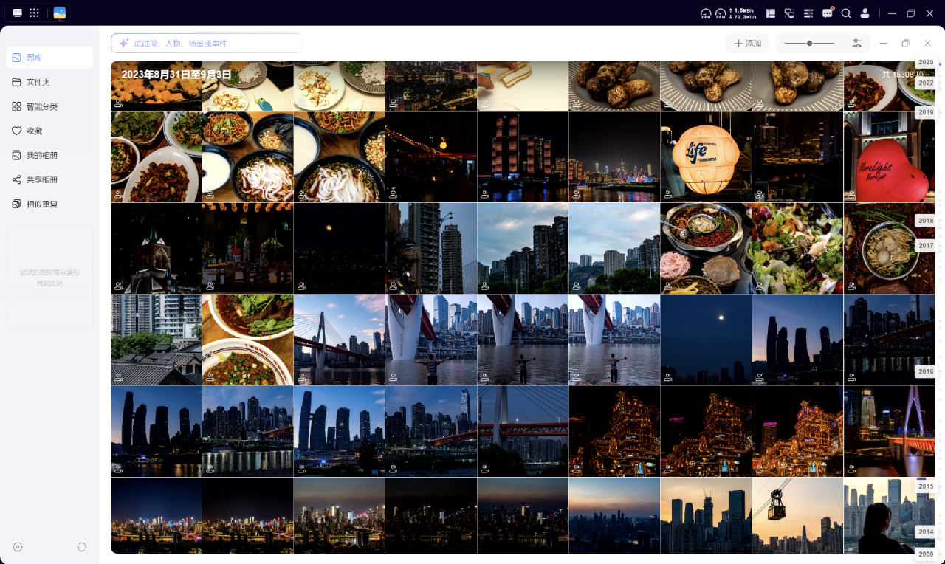
Task: Go to 智能分类 smart categories
Action: (49, 106)
